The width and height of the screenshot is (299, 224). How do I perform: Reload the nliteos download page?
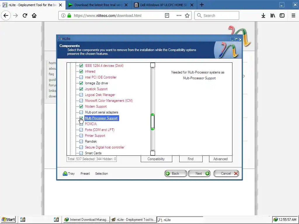point(25,15)
